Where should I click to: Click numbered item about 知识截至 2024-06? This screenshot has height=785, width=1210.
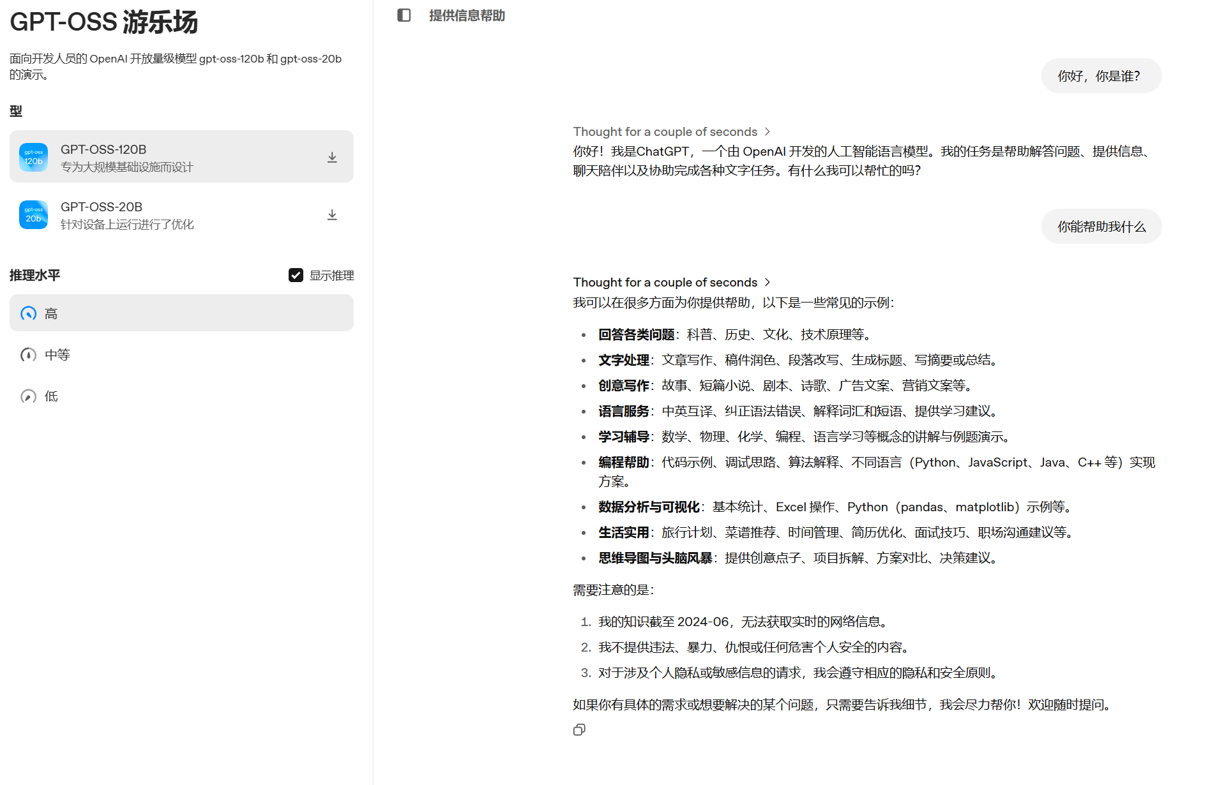point(743,622)
